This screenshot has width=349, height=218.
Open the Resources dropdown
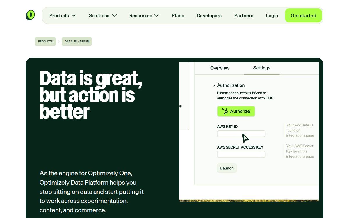click(144, 15)
